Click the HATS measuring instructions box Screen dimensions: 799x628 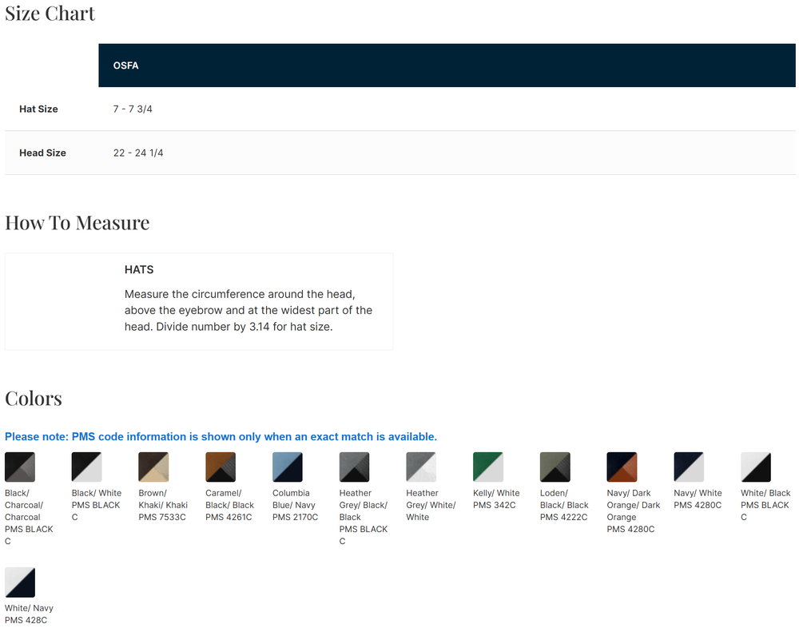(x=199, y=301)
